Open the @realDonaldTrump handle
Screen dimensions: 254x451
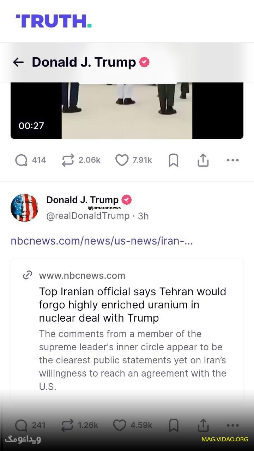click(88, 216)
